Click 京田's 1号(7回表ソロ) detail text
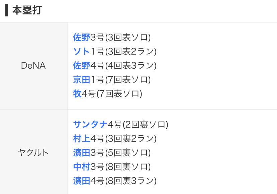 tap(121, 80)
